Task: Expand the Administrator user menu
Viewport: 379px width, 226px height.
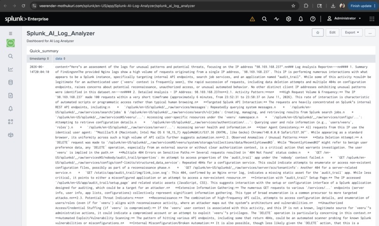Action: (x=344, y=18)
